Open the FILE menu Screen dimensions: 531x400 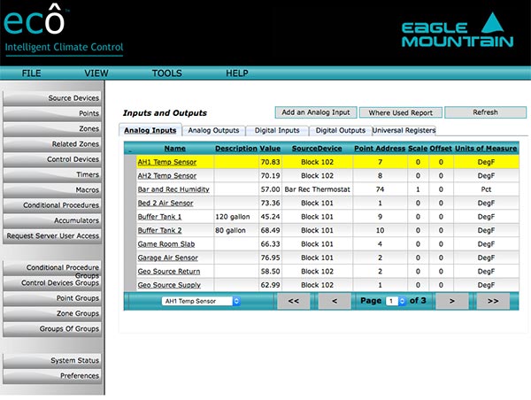32,73
